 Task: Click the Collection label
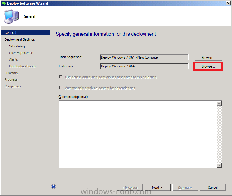pos(66,66)
